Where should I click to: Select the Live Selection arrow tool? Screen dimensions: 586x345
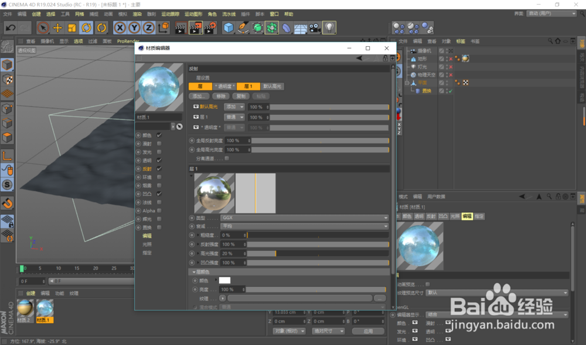coord(43,28)
